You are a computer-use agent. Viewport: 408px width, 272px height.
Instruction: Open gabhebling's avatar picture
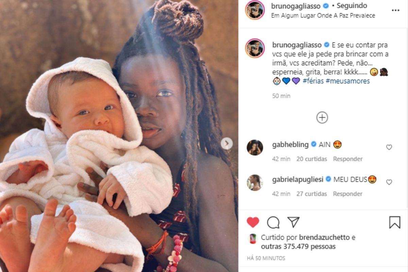(x=255, y=147)
